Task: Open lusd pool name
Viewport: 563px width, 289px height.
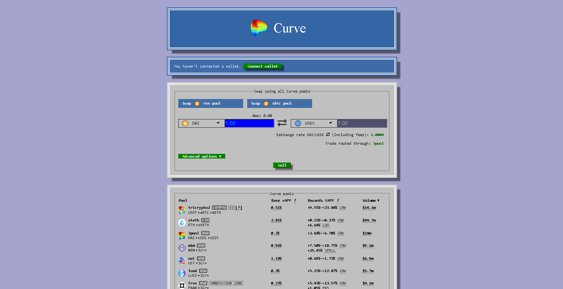Action: tap(193, 271)
